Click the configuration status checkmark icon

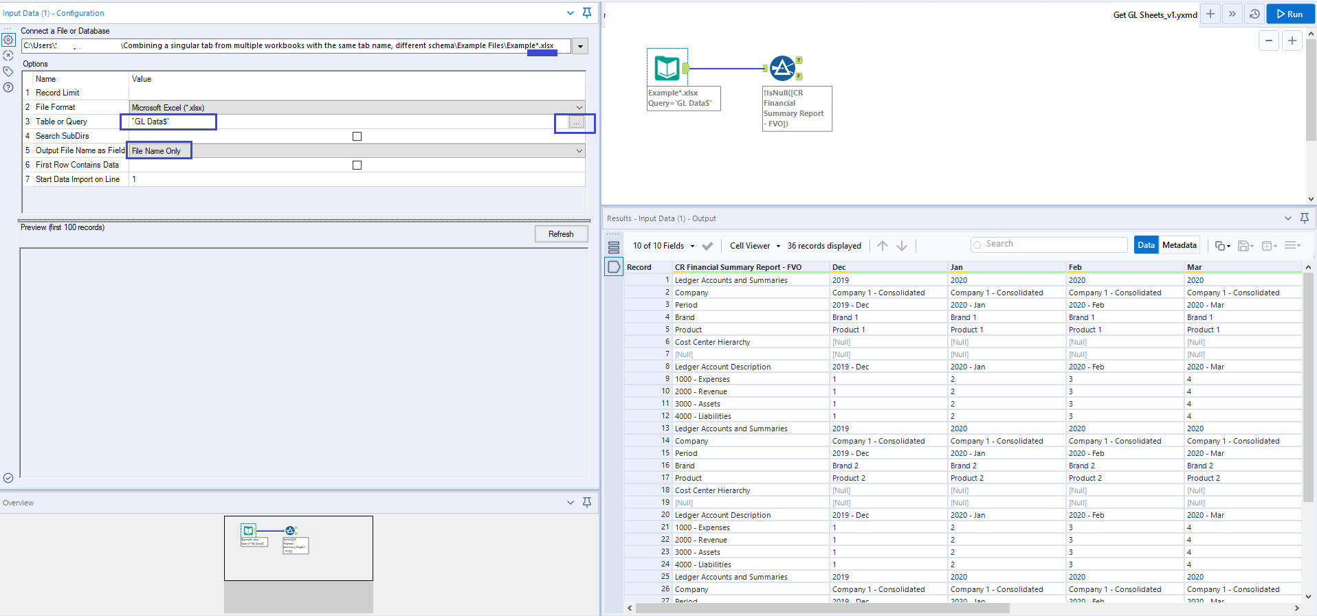tap(8, 478)
